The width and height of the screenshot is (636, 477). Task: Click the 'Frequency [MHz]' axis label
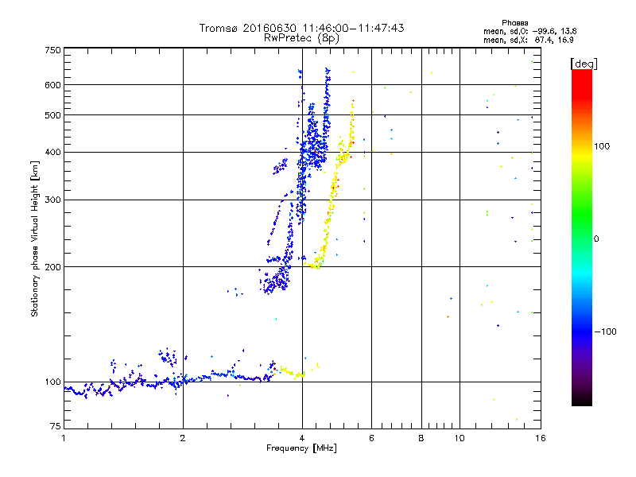pyautogui.click(x=301, y=448)
